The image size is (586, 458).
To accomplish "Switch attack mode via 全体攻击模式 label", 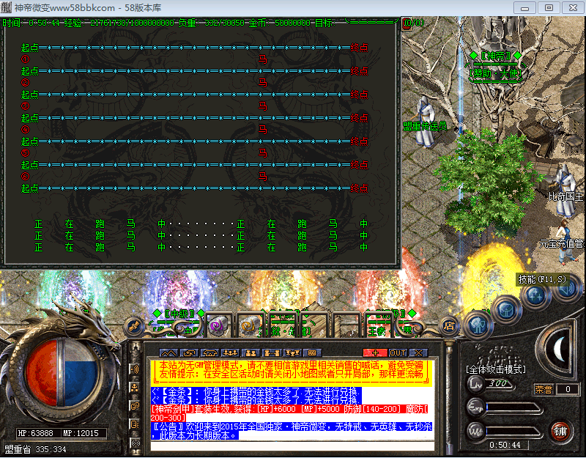I will coord(496,370).
